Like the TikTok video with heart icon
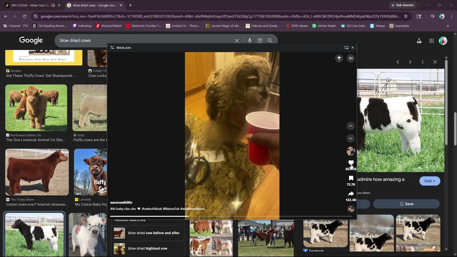The height and width of the screenshot is (257, 457). tap(351, 163)
